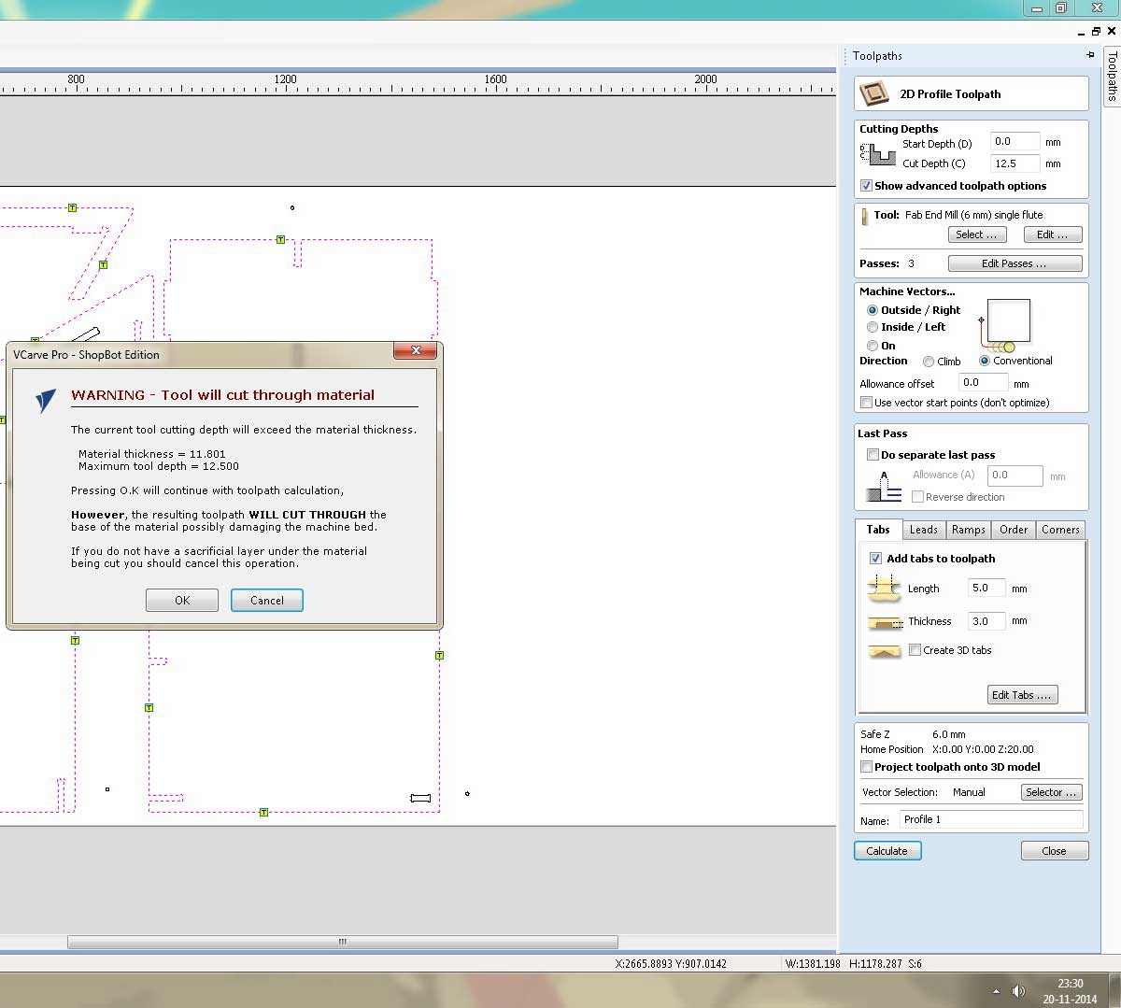This screenshot has height=1008, width=1121.
Task: Open Edit Tabs dialog
Action: (1022, 695)
